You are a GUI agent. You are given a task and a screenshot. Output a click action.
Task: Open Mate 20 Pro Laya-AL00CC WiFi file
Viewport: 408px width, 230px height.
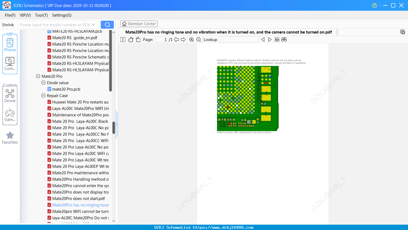click(80, 140)
